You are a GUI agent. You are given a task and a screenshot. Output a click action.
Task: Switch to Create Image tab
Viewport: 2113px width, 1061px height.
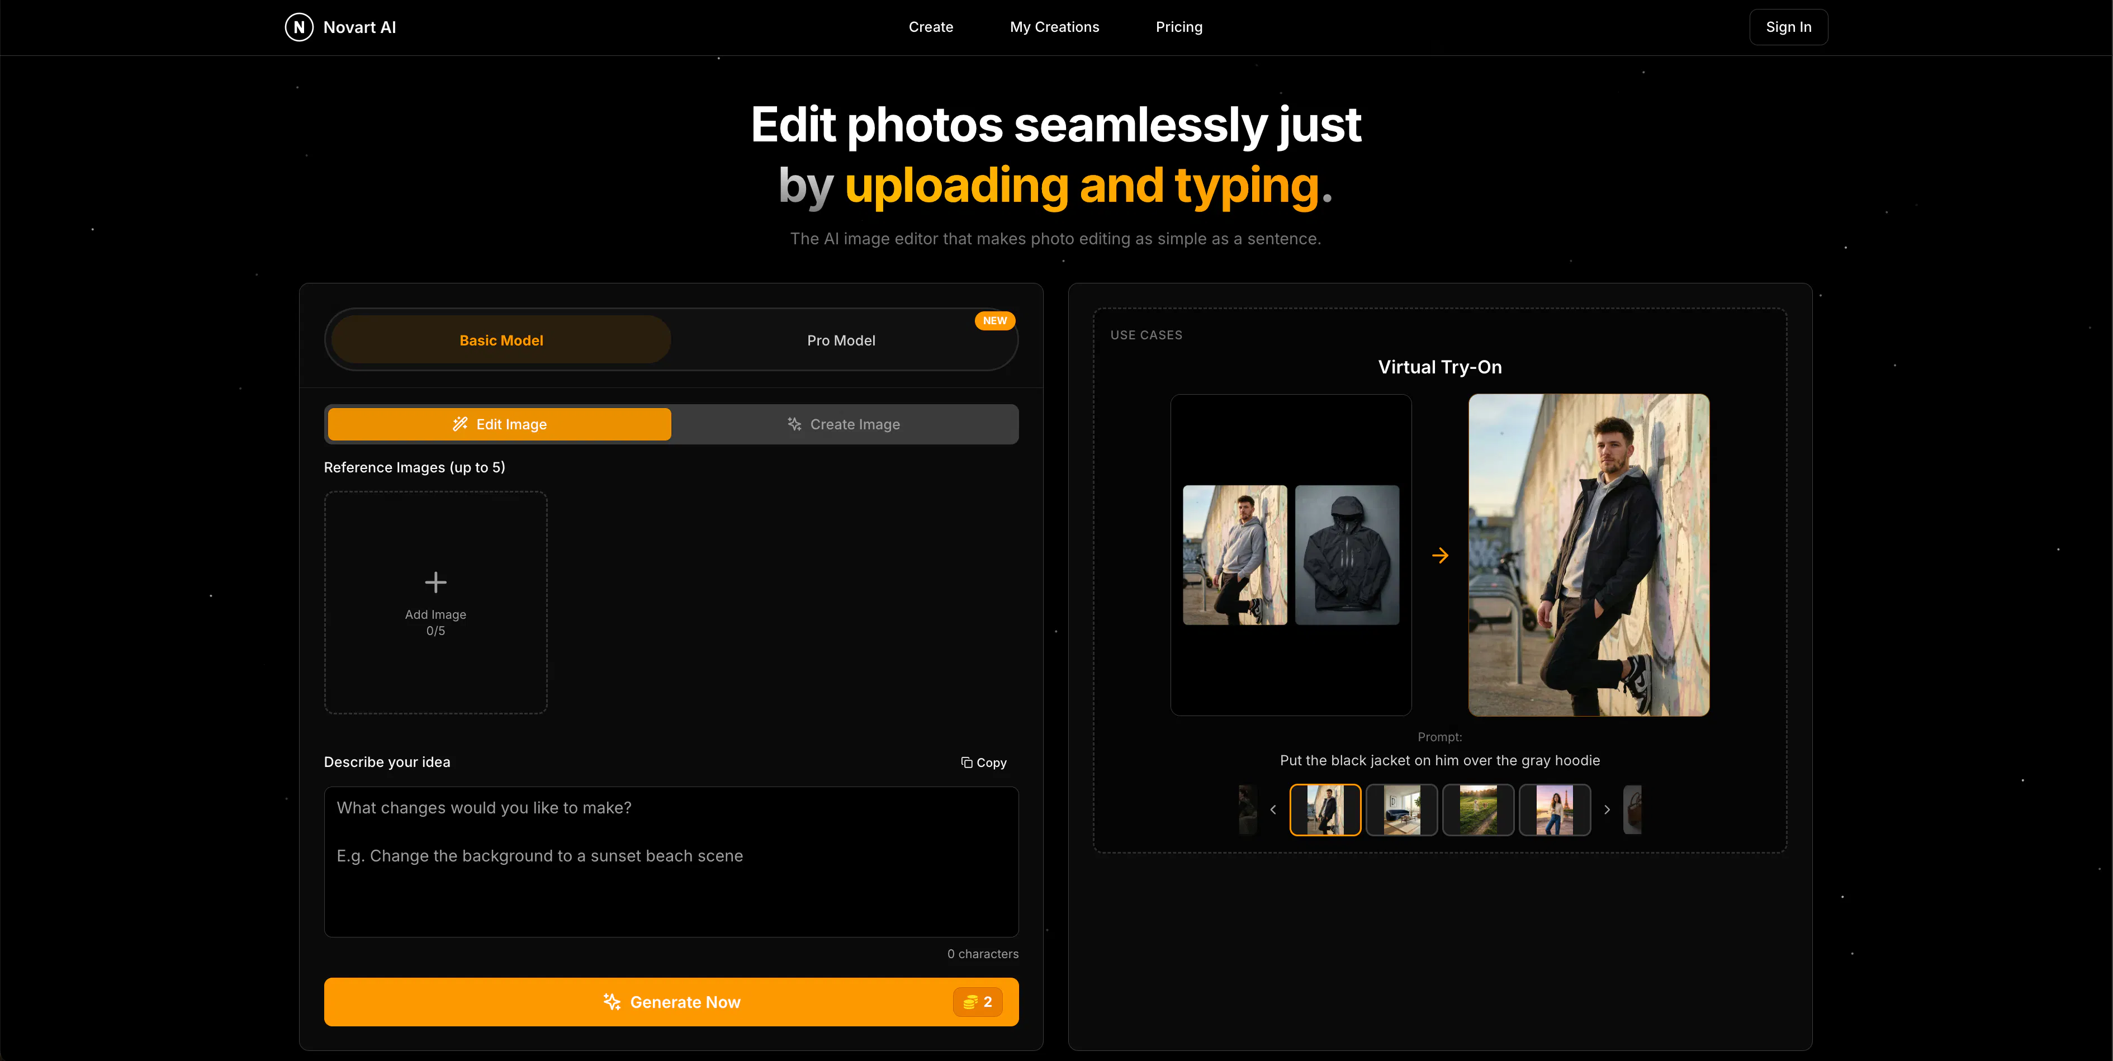tap(843, 424)
